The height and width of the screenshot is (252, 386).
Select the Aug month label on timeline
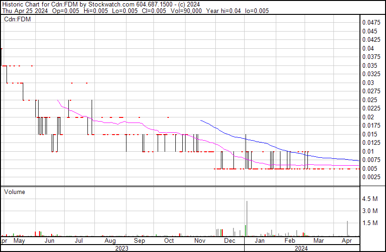tap(110, 241)
